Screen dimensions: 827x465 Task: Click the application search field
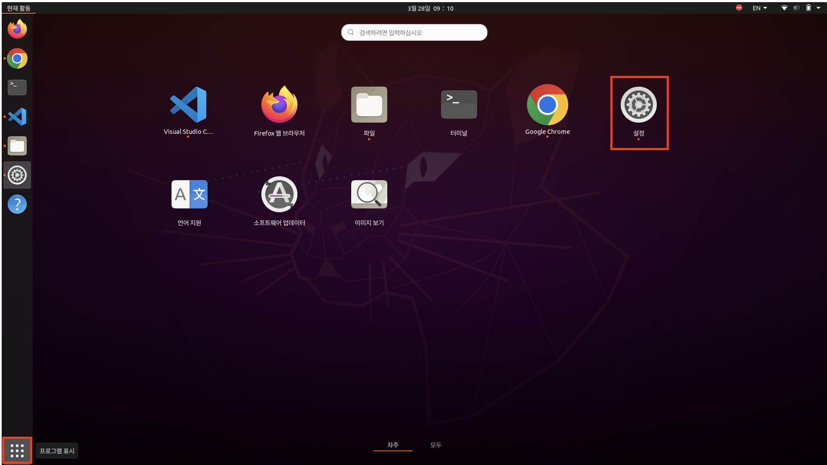(x=414, y=33)
